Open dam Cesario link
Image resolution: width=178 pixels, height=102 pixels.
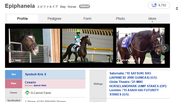30,82
